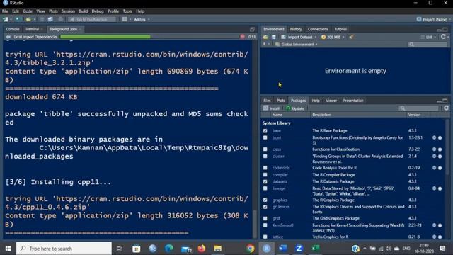453x255 pixels.
Task: Click the Workspace Panes grid icon
Action: [x=125, y=19]
